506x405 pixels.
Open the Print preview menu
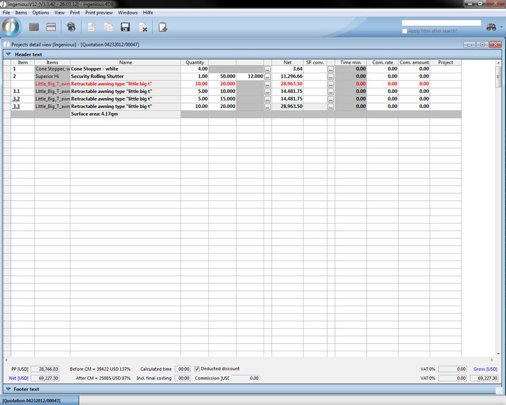(99, 12)
